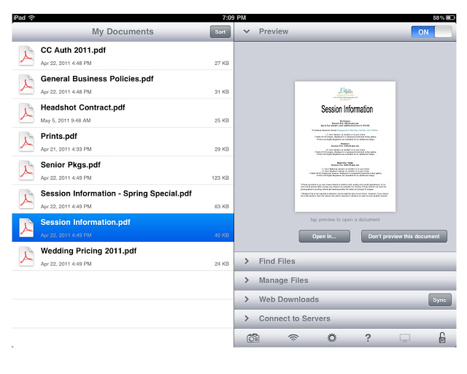Tap the Sync button in Web Downloads

(440, 299)
